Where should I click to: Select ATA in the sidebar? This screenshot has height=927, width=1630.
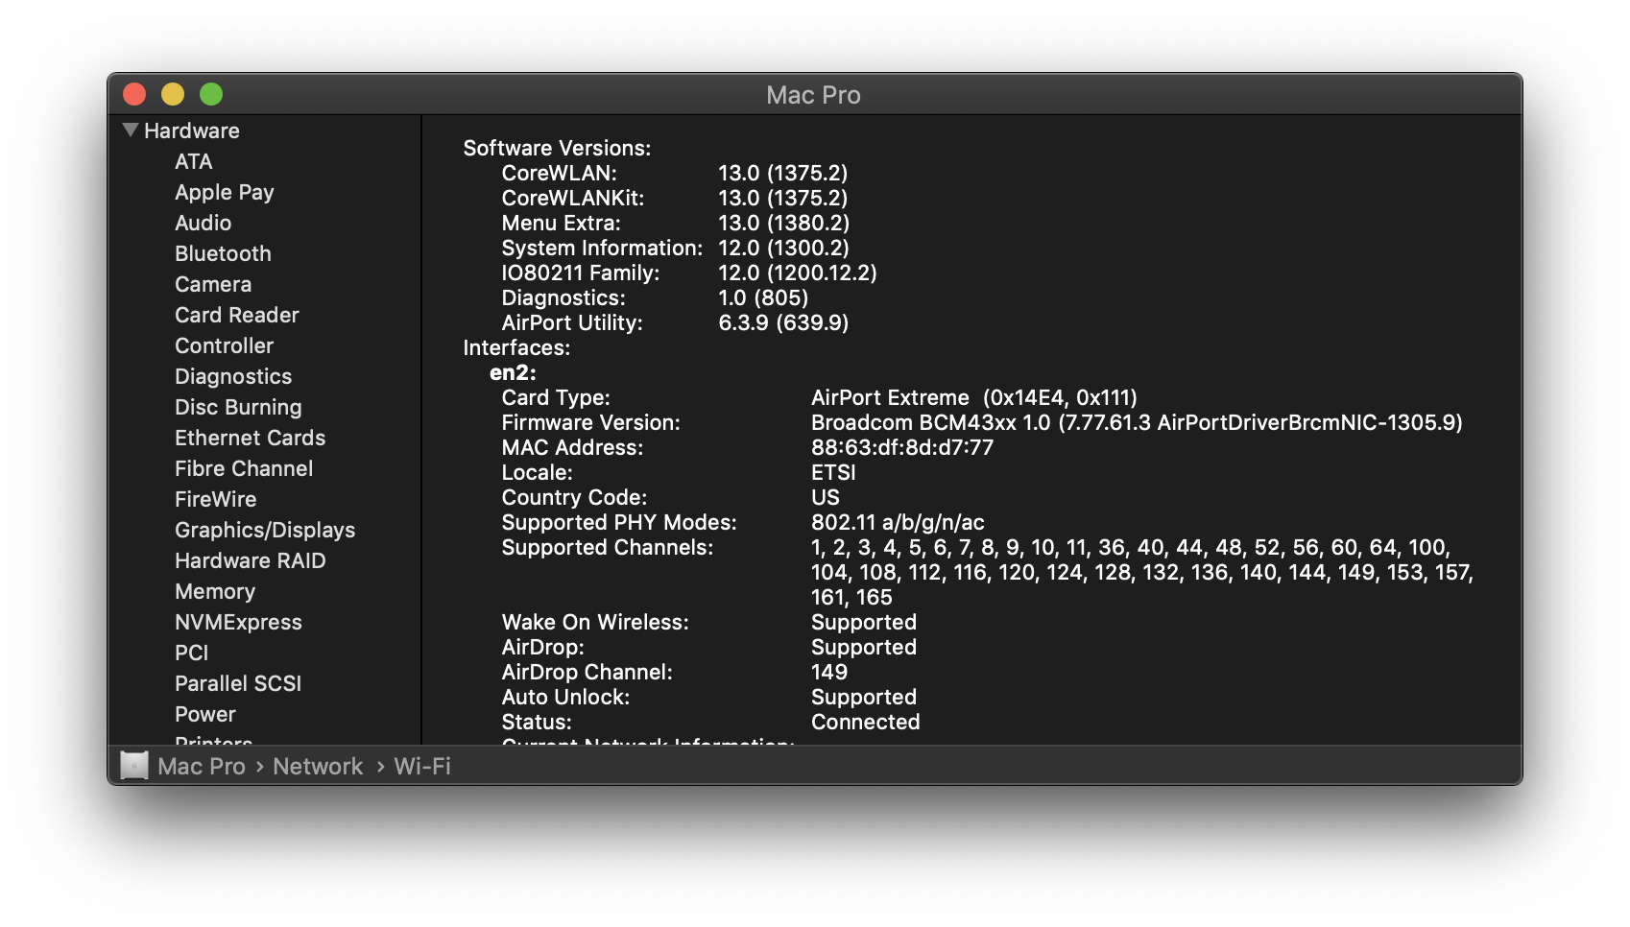pos(194,161)
